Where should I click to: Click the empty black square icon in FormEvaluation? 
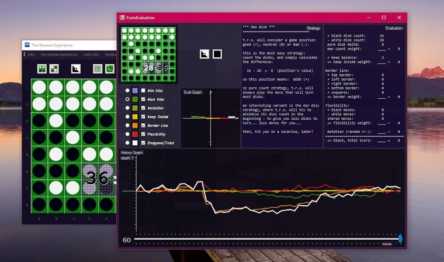[x=217, y=54]
